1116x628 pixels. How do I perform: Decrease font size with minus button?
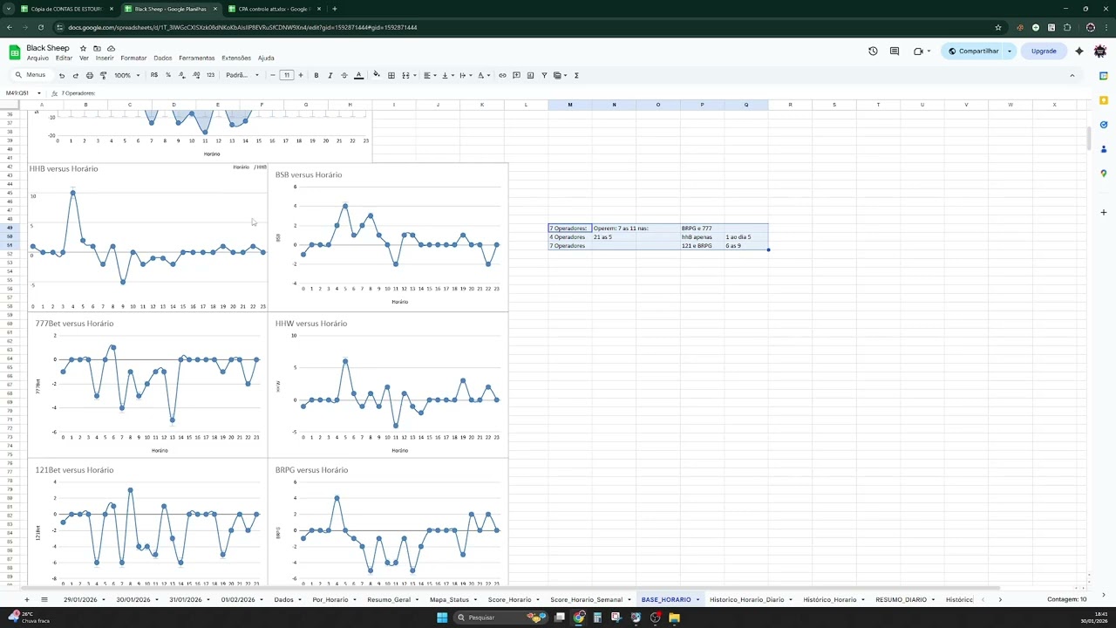click(273, 75)
